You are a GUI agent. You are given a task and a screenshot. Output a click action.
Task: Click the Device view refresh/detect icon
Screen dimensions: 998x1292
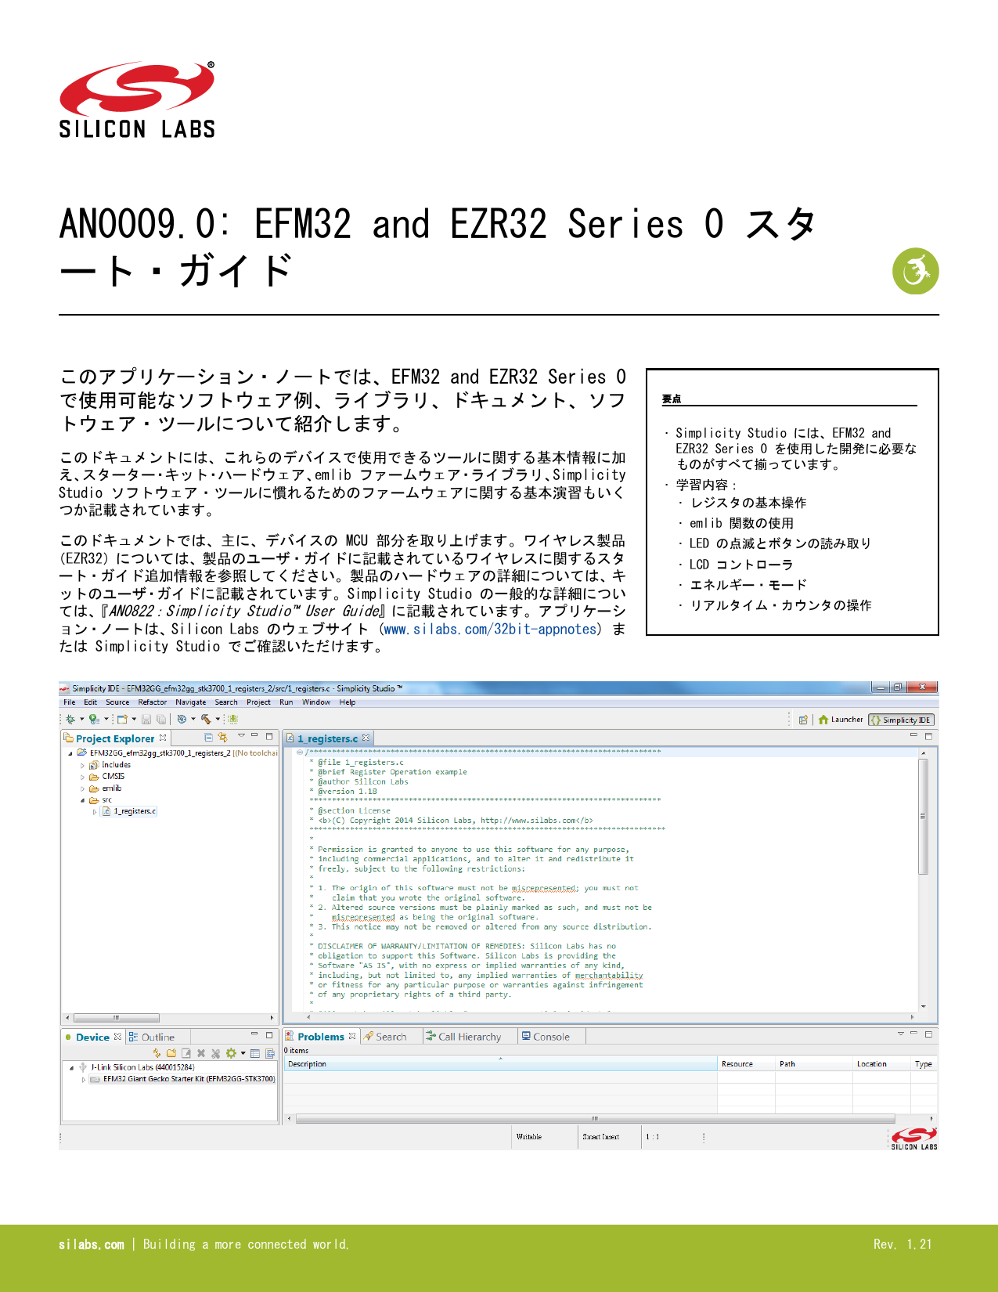pos(157,1053)
